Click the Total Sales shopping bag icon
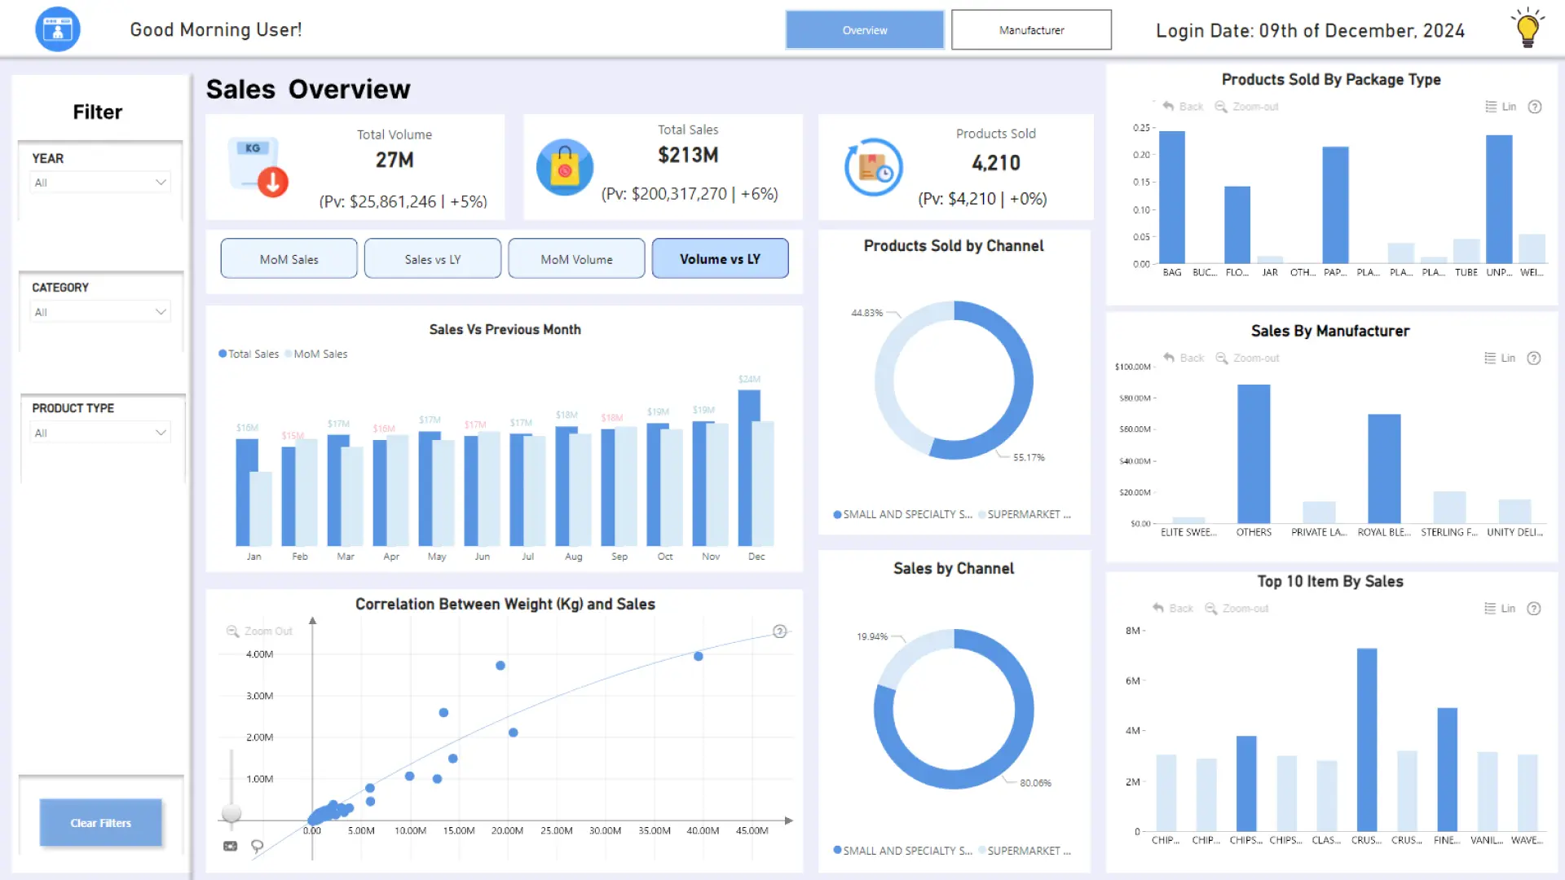 click(565, 167)
